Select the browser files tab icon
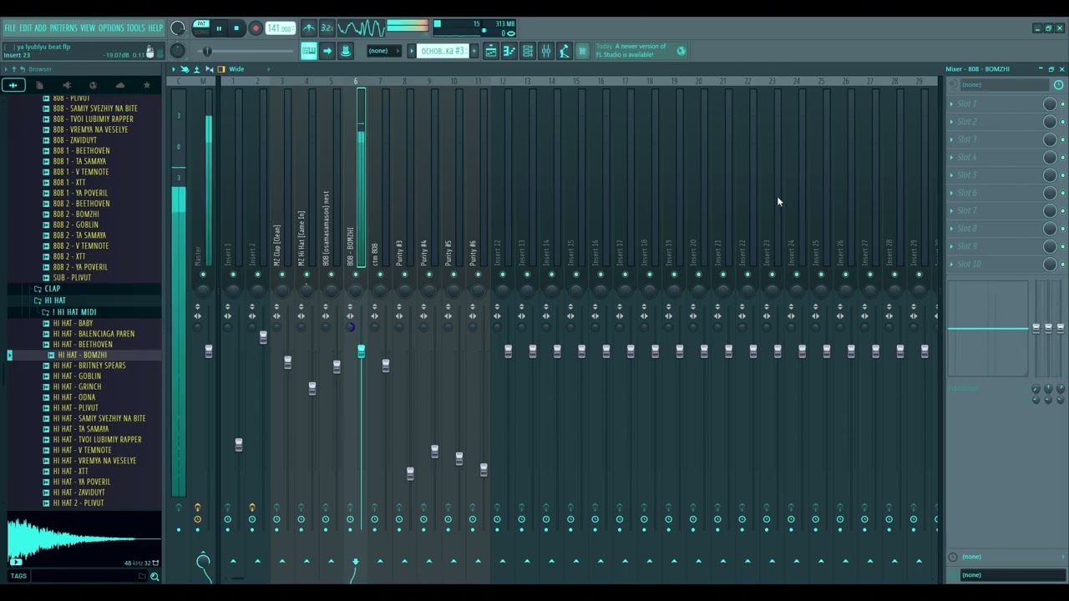This screenshot has width=1069, height=601. click(x=39, y=85)
